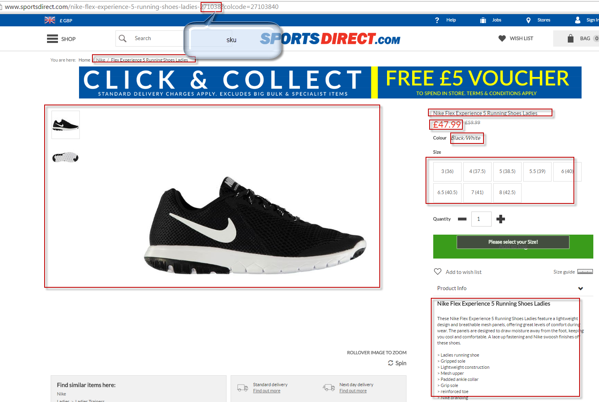Choose size 5.5 (39)
The height and width of the screenshot is (402, 599).
click(537, 171)
